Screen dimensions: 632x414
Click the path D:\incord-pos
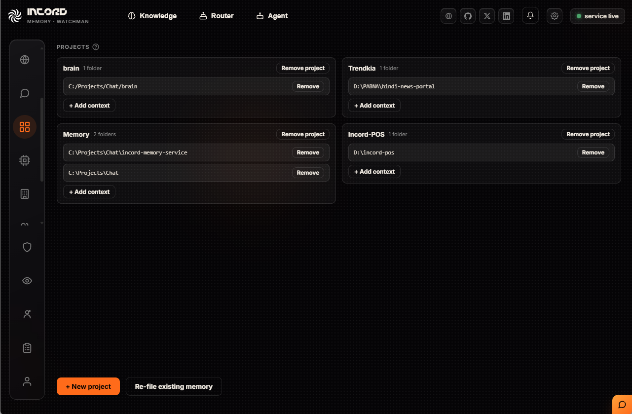(x=374, y=152)
